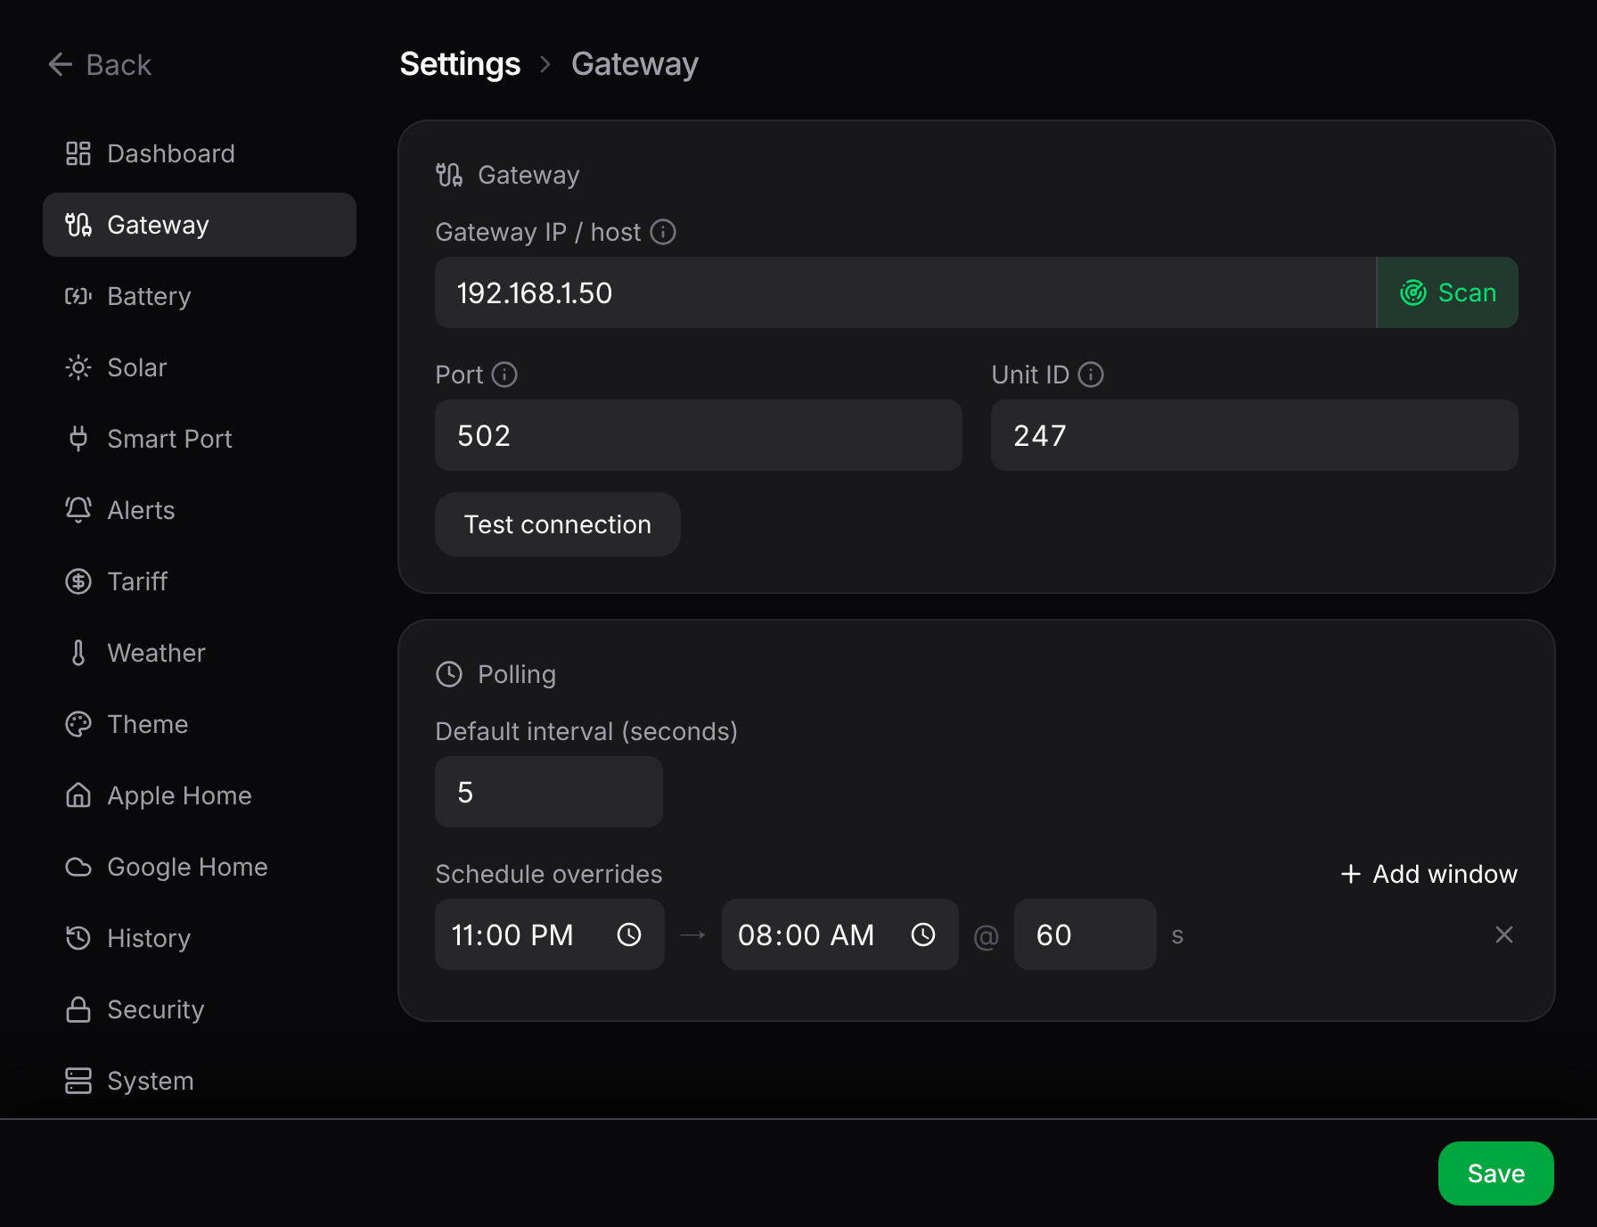Click the Google Home cloud icon

[x=78, y=867]
